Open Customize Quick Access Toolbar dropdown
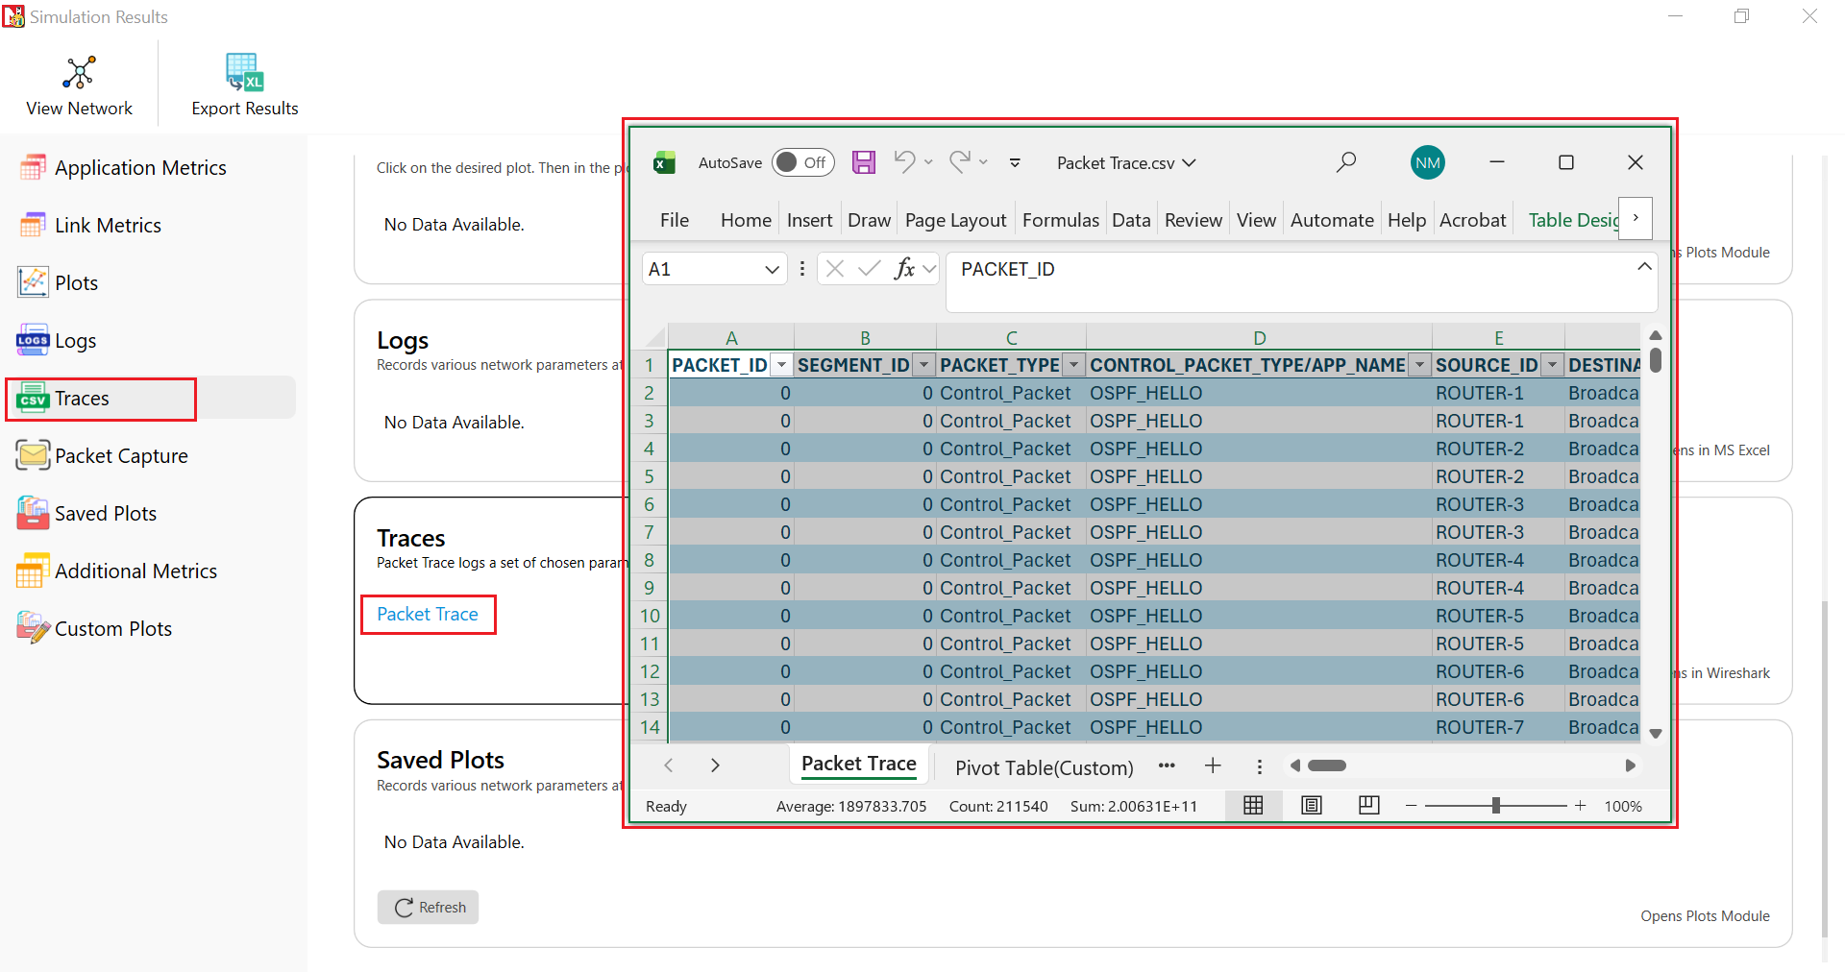Viewport: 1845px width, 972px height. (x=1015, y=163)
